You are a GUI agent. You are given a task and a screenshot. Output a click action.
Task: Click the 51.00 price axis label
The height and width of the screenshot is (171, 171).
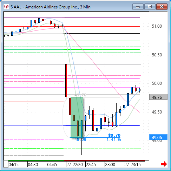[x=157, y=26]
